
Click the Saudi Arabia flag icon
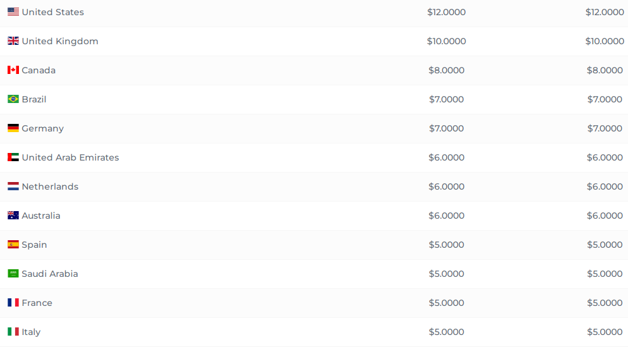[x=13, y=274]
